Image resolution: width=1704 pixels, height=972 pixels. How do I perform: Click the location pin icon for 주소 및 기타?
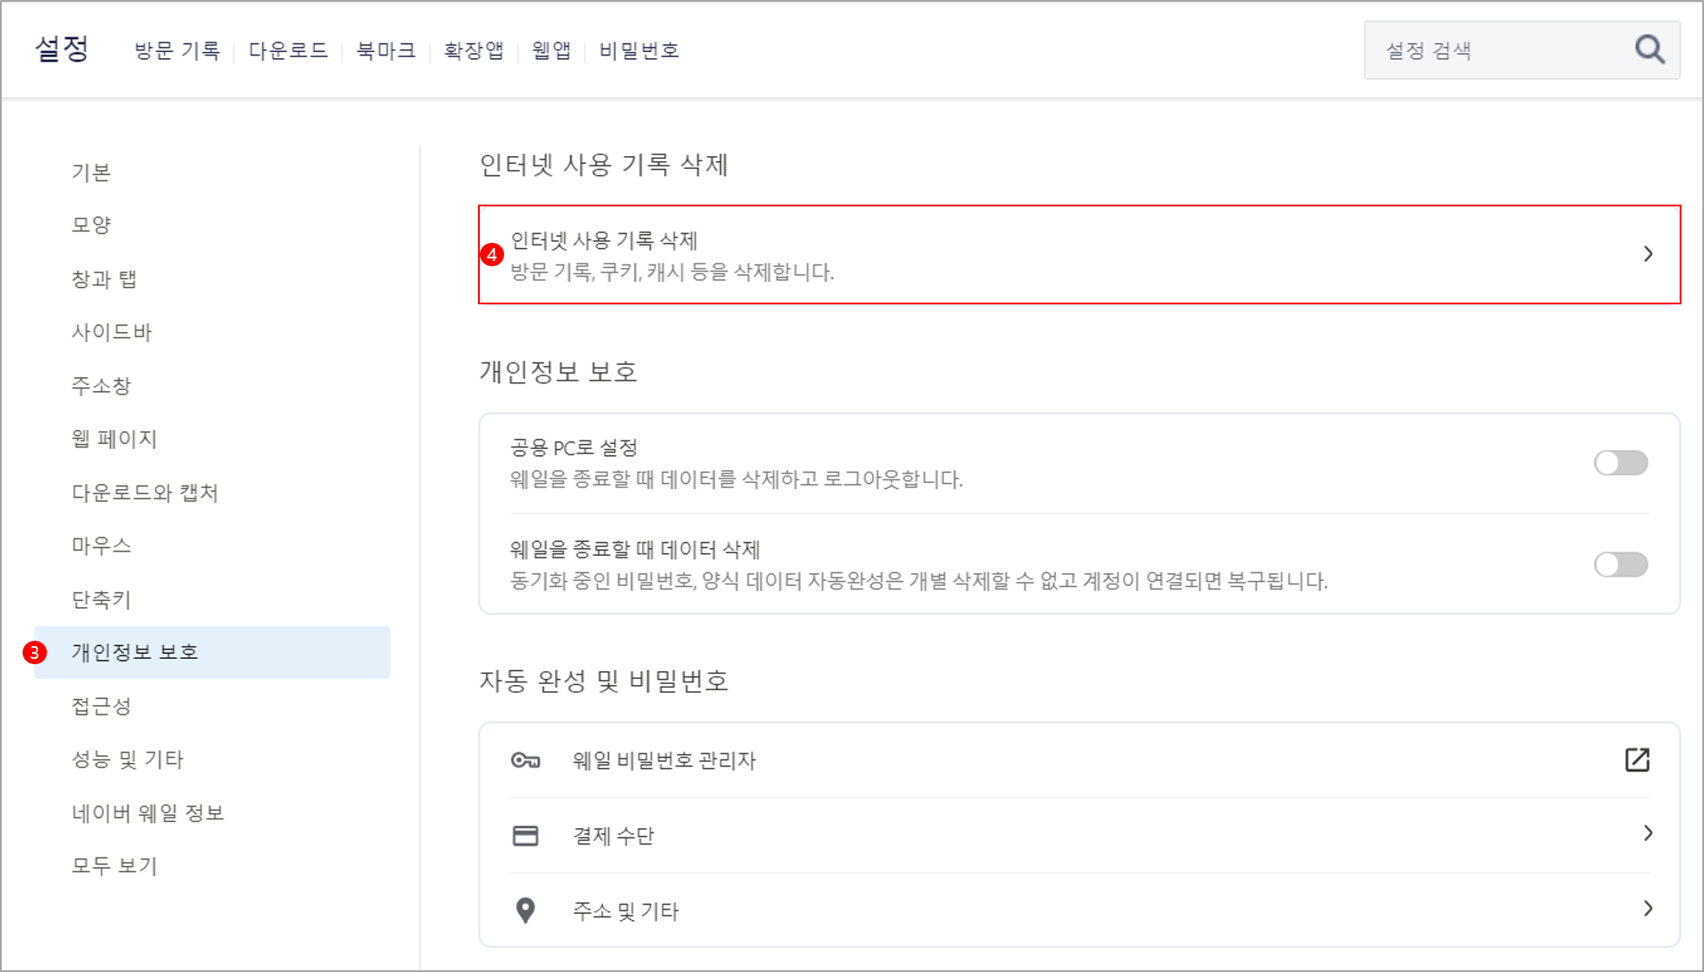click(526, 910)
